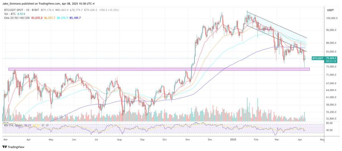Open the Vol · BTC indicator legend

[x=10, y=14]
